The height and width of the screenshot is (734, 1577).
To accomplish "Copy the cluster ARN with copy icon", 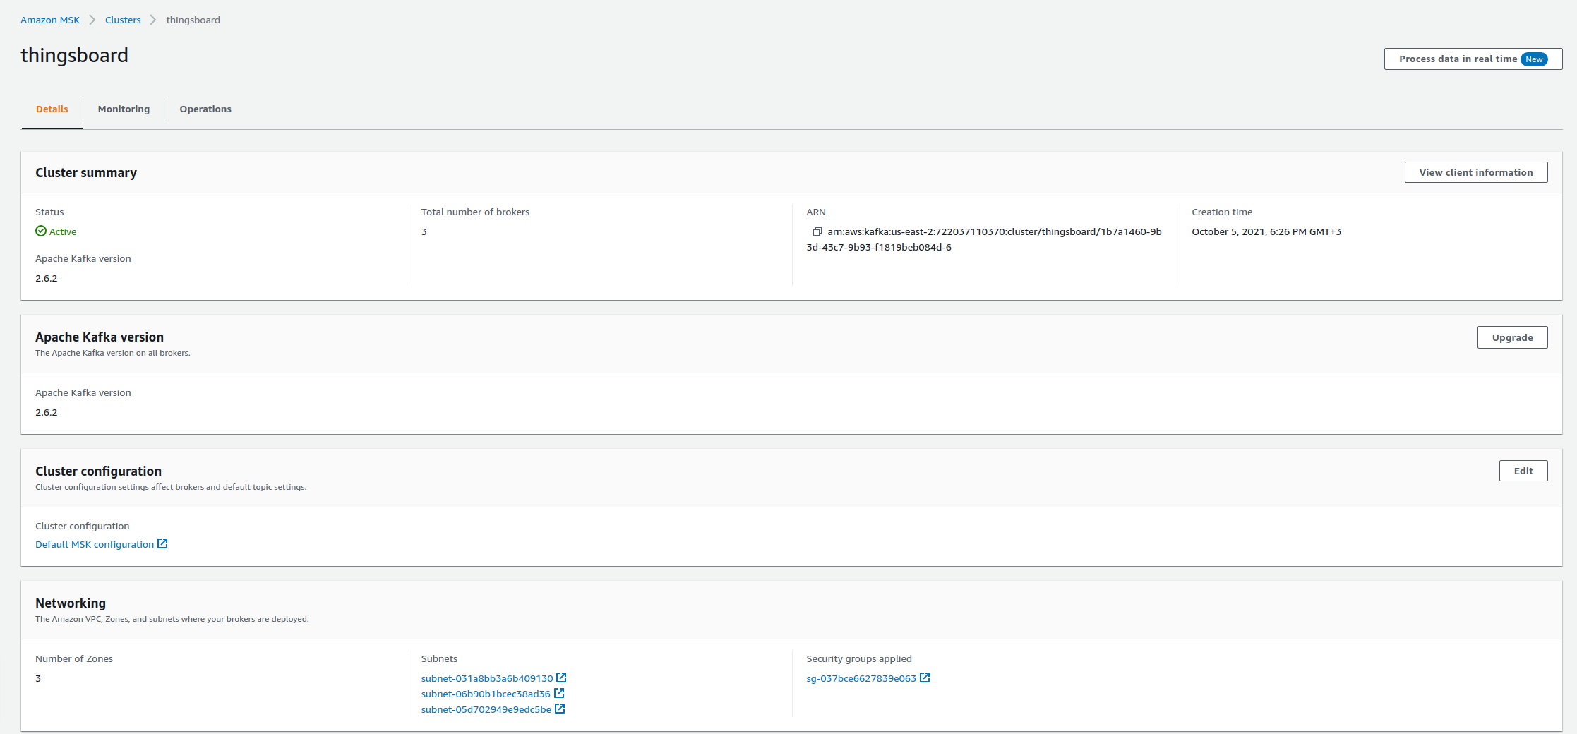I will click(x=817, y=231).
